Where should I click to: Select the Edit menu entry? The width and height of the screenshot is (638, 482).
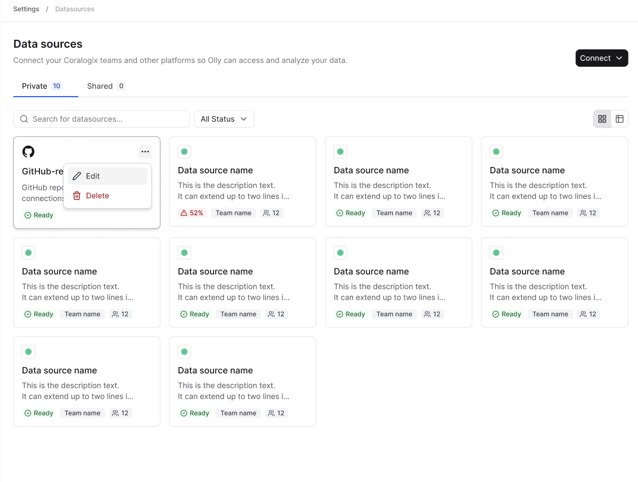[x=92, y=176]
